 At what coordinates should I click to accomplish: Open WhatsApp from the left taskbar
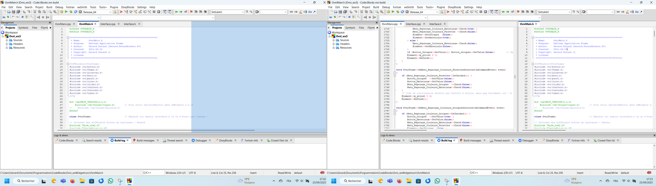point(110,181)
